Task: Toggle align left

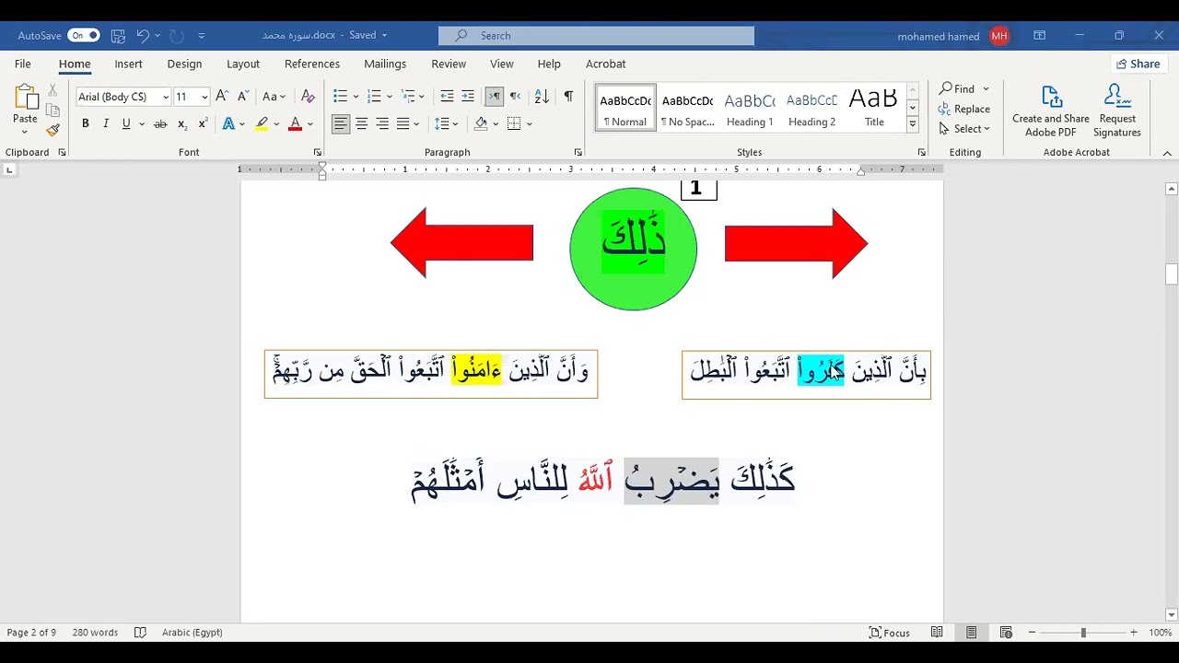Action: [341, 123]
